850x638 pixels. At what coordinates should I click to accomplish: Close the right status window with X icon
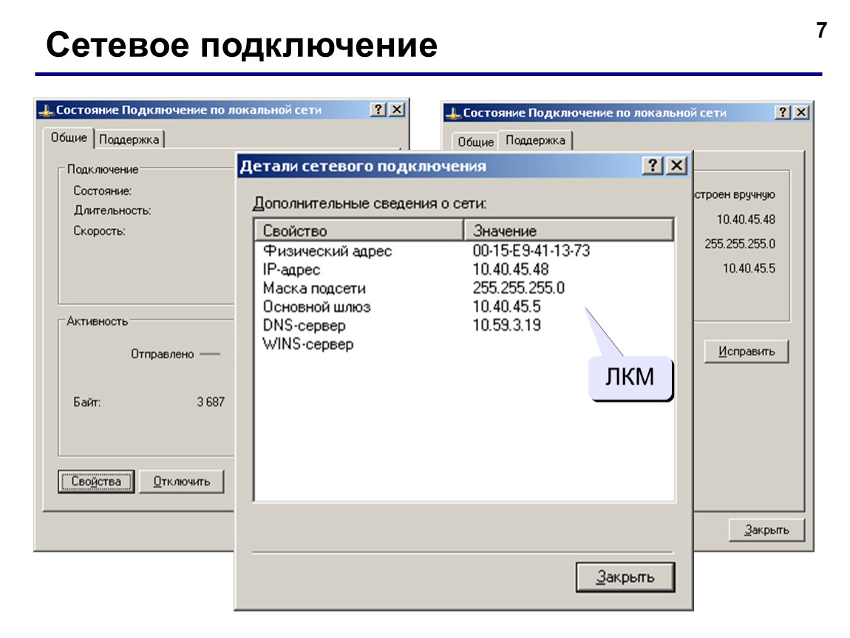tap(802, 112)
